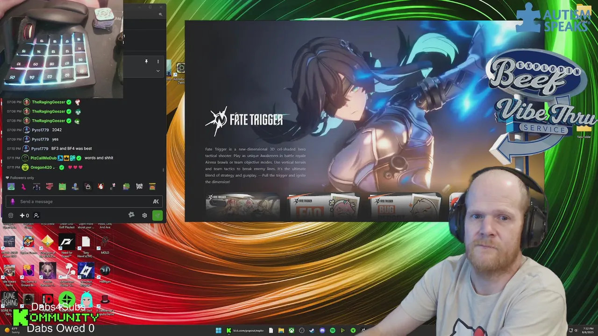The image size is (598, 336).
Task: Click the splat-shaped icon left of the settings gear
Action: click(x=131, y=215)
